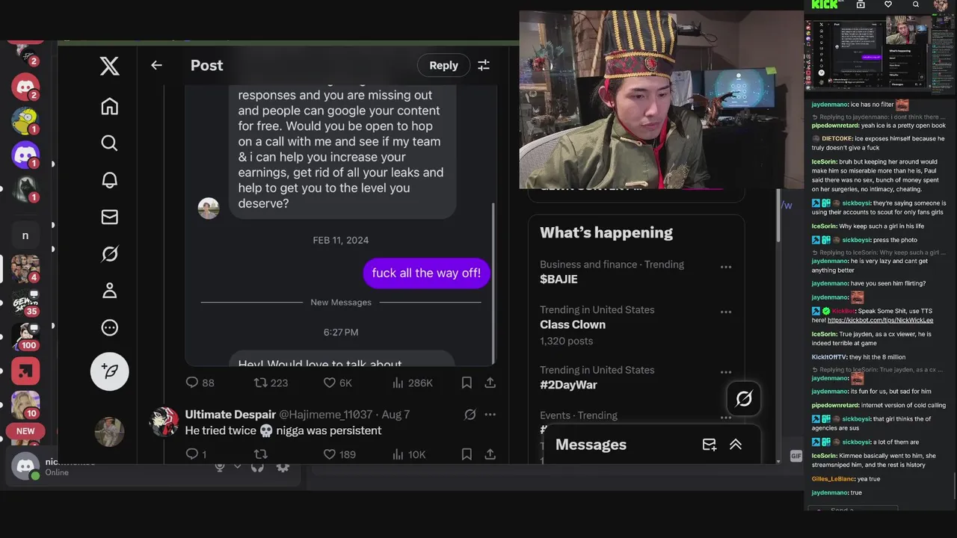Start new message in Messages drawer
957x538 pixels.
(x=710, y=445)
